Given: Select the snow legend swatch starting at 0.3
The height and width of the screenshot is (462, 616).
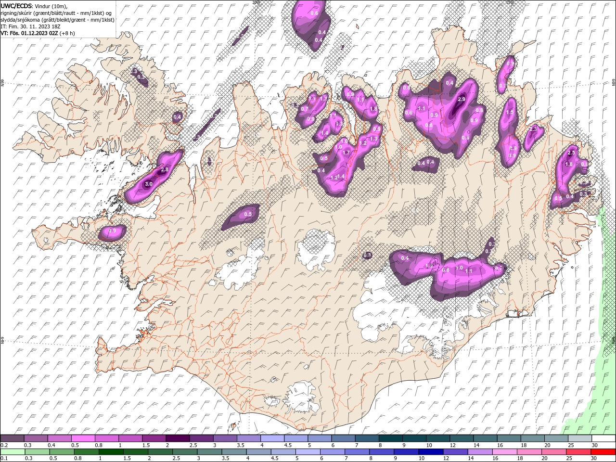Looking at the screenshot, I should [x=37, y=438].
